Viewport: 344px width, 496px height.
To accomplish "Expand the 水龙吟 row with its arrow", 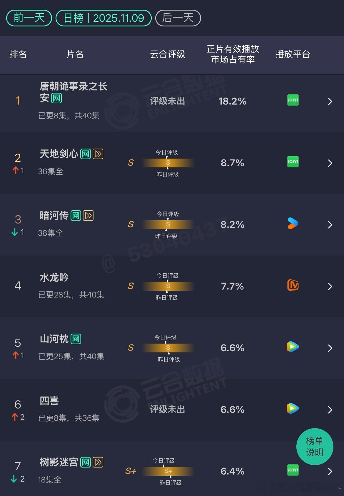I will tap(330, 286).
